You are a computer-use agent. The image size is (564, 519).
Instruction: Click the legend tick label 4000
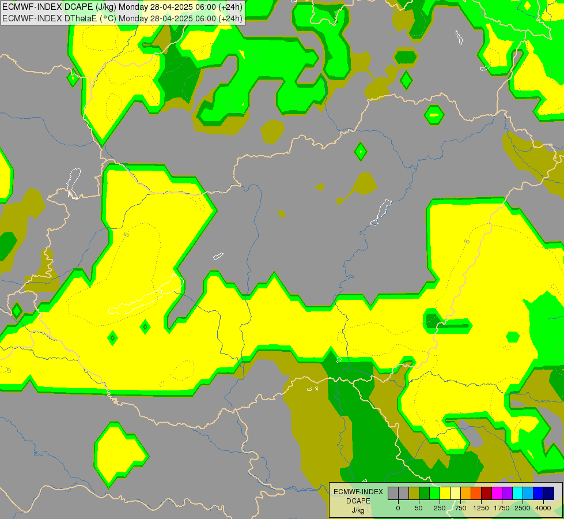[x=543, y=508]
